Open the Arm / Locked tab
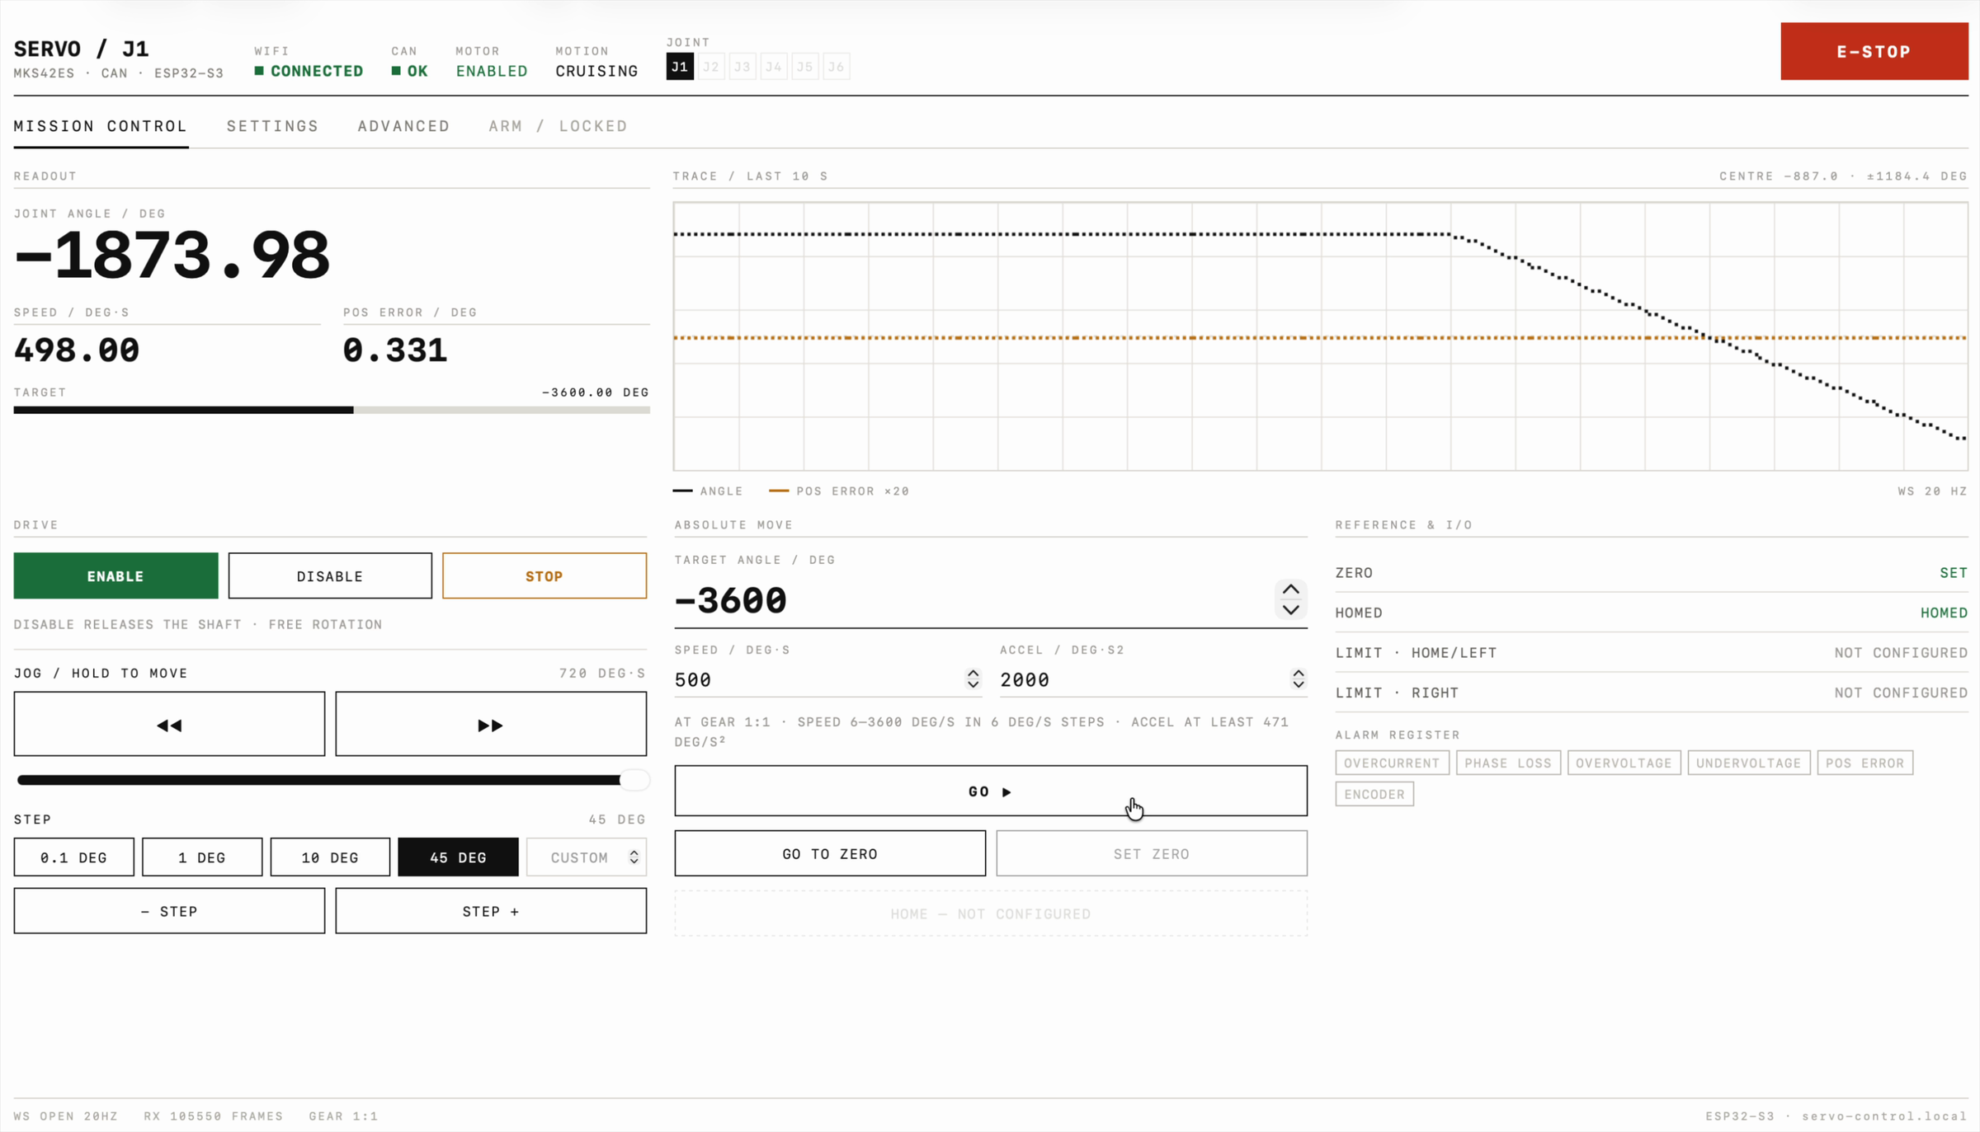 (x=559, y=126)
